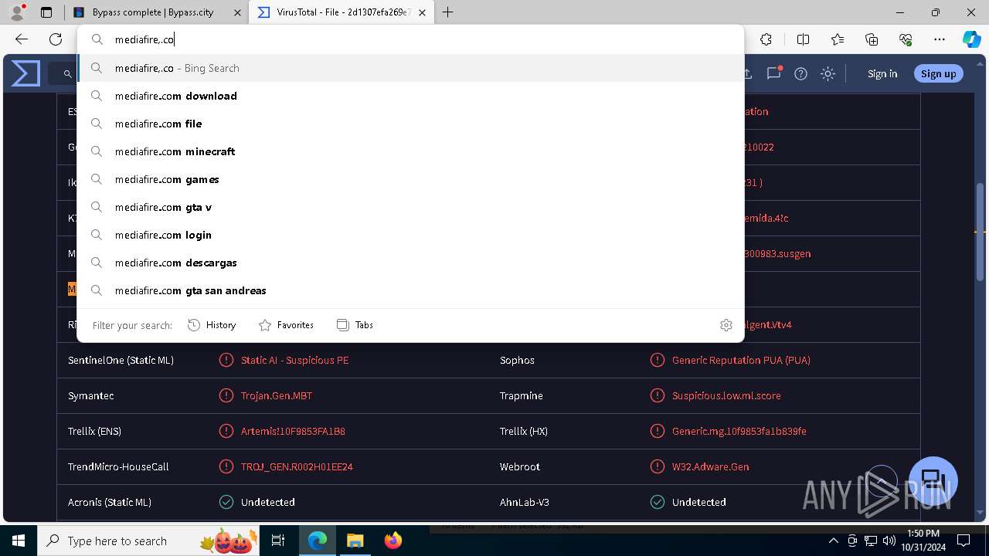989x556 pixels.
Task: Open the browser profile avatar
Action: [17, 12]
